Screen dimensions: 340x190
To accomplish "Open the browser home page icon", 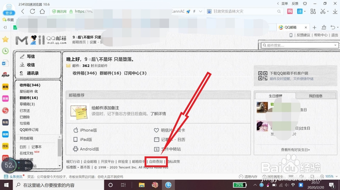I will point(42,12).
